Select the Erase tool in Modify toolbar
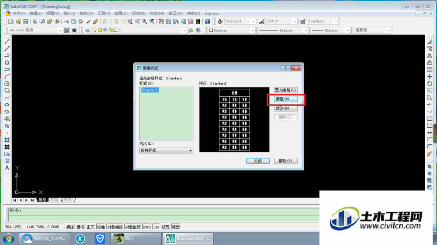Image resolution: width=437 pixels, height=245 pixels. click(x=430, y=41)
